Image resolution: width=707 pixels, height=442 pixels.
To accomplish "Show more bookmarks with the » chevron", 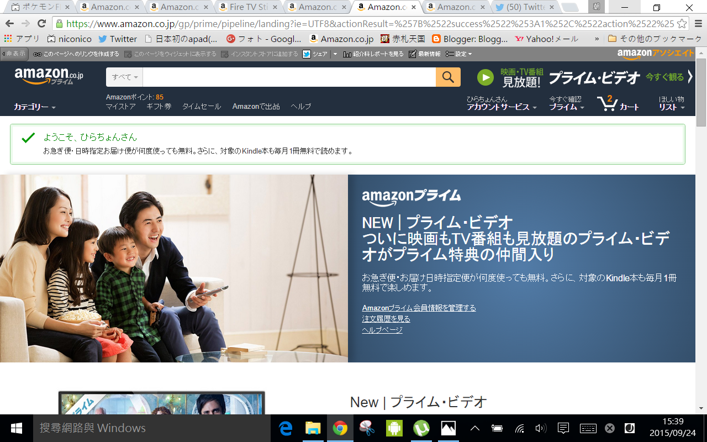I will [x=597, y=39].
